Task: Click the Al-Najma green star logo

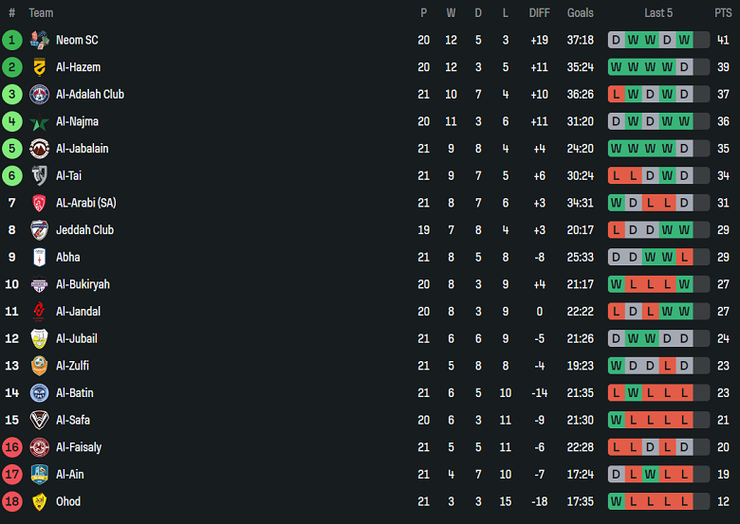Action: coord(39,122)
